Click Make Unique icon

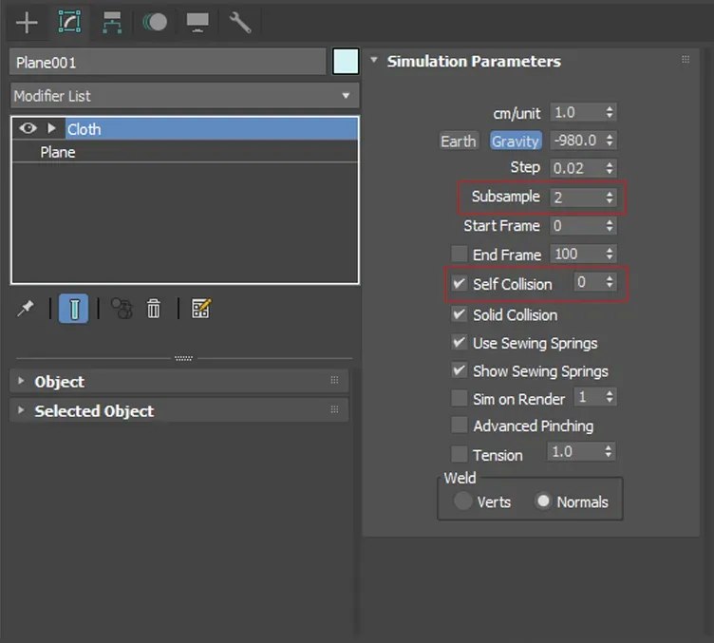[122, 309]
